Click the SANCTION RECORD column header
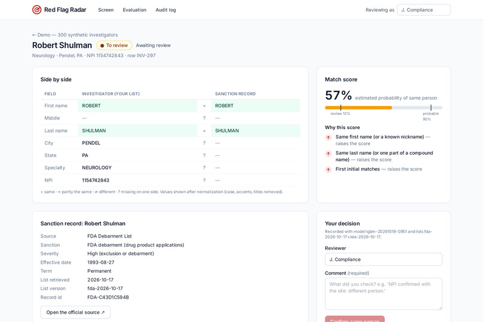483x322 pixels. 236,94
